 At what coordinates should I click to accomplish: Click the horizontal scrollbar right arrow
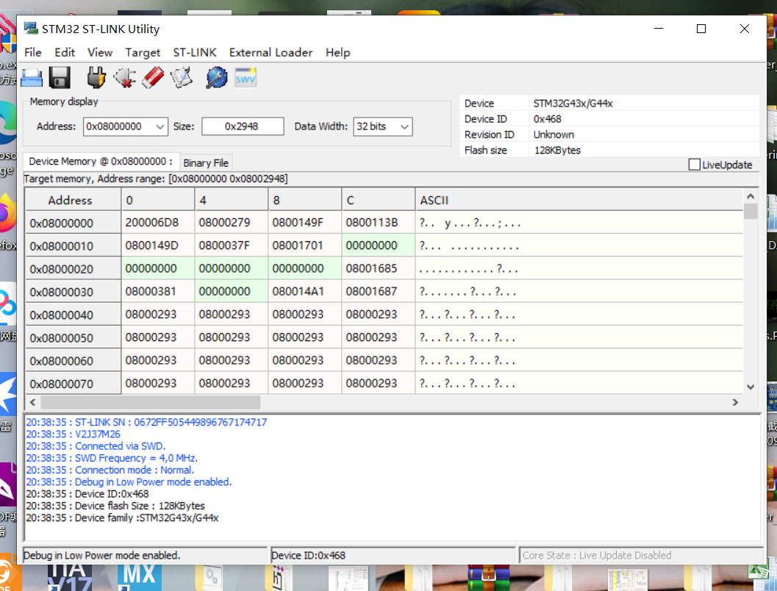[735, 402]
